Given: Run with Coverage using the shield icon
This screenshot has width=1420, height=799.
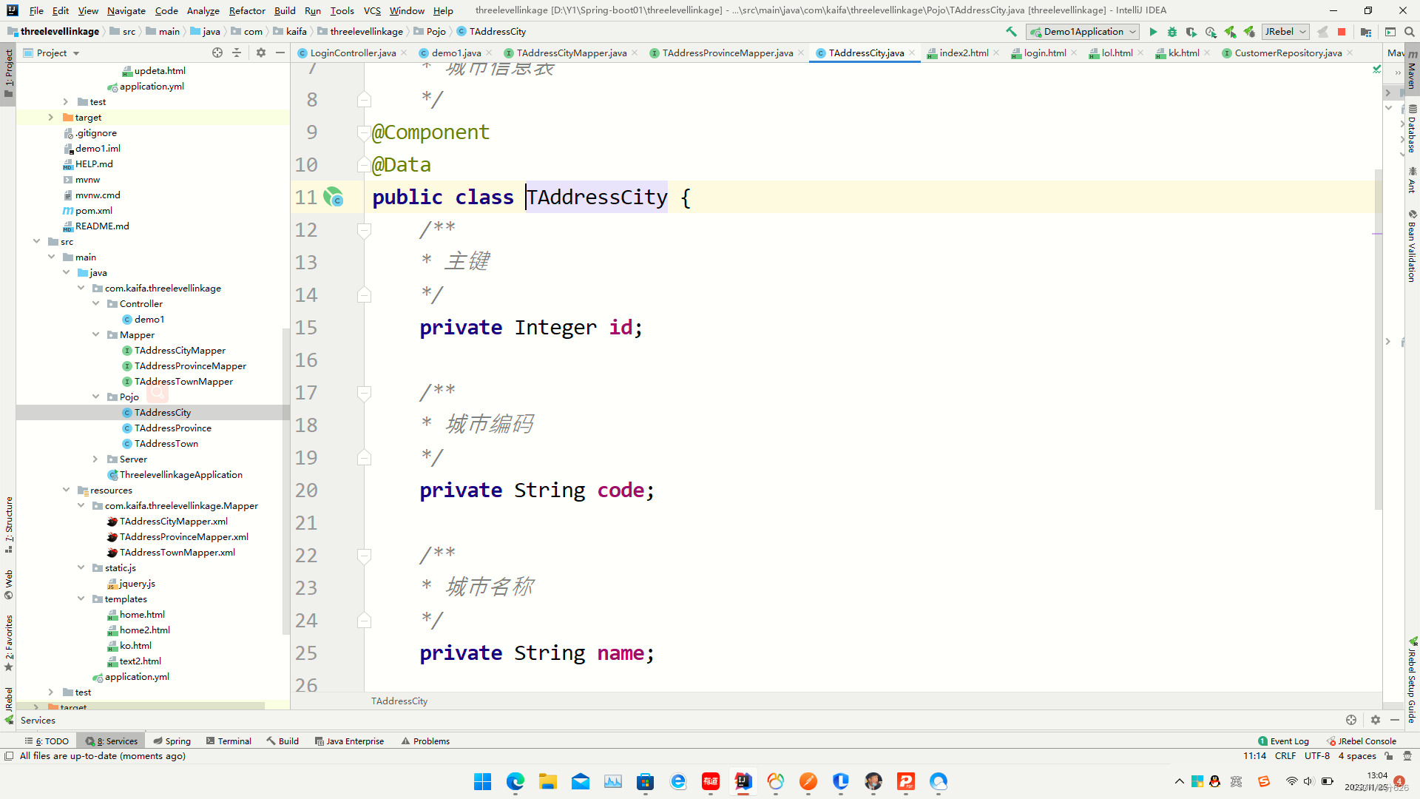Looking at the screenshot, I should pos(1191,32).
